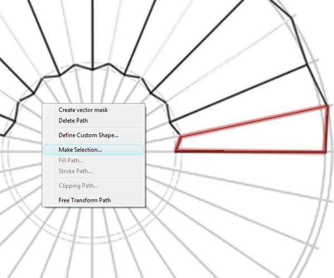Click the bottom edge of red path
This screenshot has height=278, width=334.
[250, 151]
